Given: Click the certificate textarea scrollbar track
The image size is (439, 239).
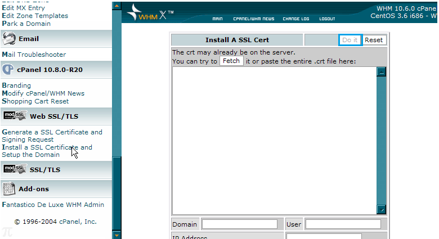Looking at the screenshot, I should (x=382, y=141).
